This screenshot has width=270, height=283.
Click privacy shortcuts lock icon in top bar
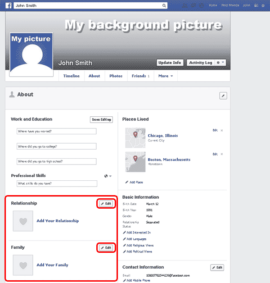pos(256,5)
